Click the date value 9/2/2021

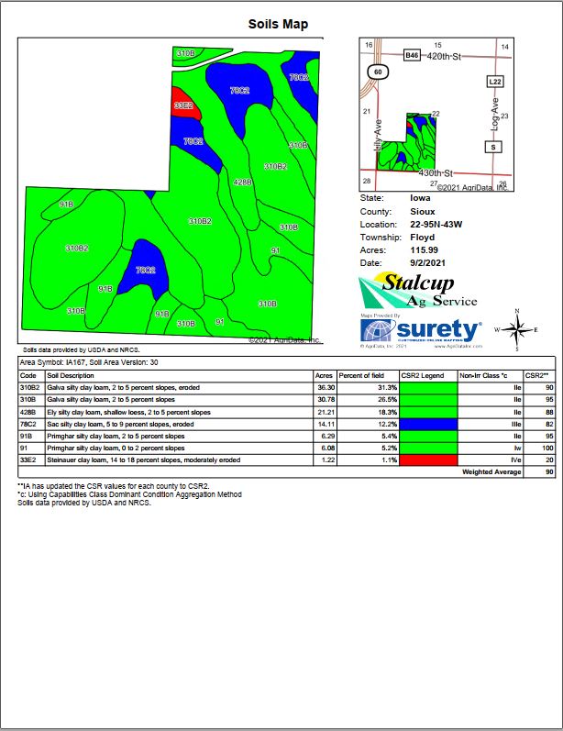[427, 263]
